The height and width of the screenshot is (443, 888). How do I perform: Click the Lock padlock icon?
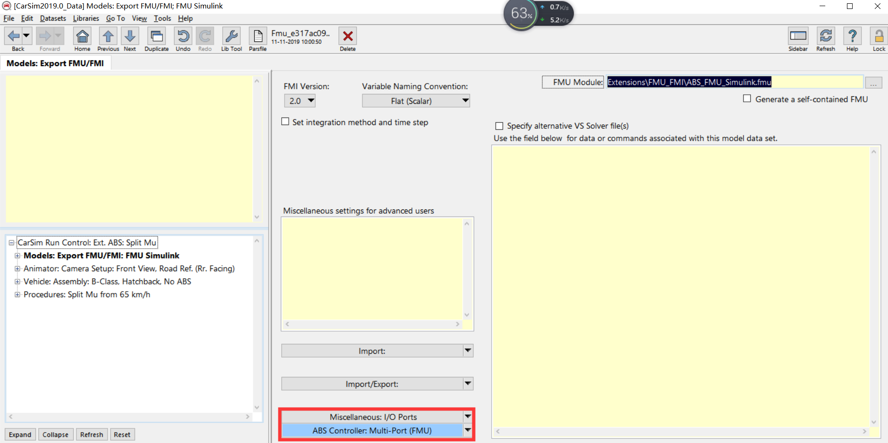[879, 36]
